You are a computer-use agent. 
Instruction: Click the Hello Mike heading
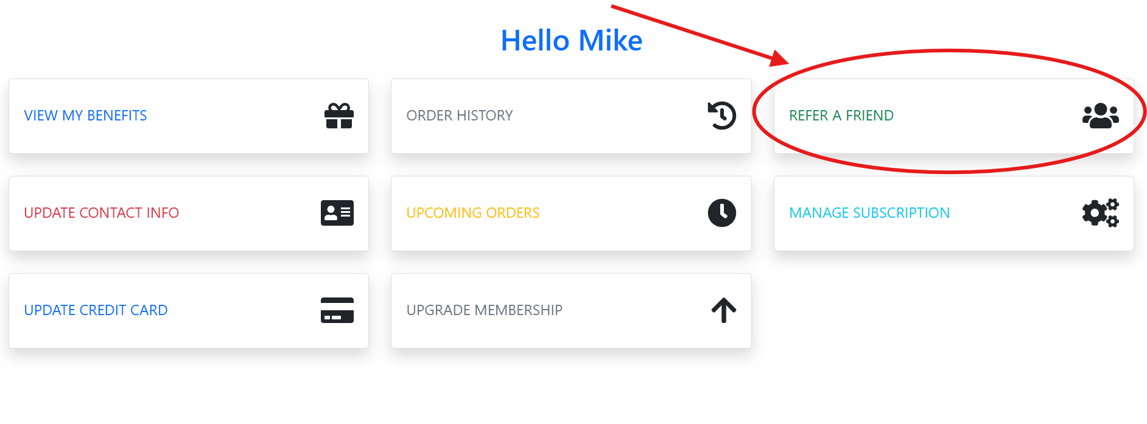pos(572,41)
